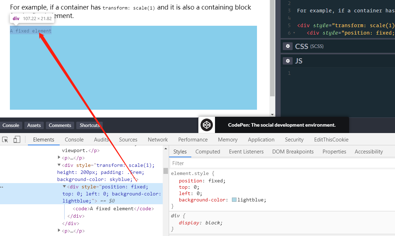Toggle the device toolbar icon
This screenshot has height=236, width=395.
[x=17, y=140]
